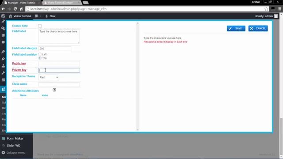Reload the page with refresh icon
283x159 pixels.
coord(15,9)
